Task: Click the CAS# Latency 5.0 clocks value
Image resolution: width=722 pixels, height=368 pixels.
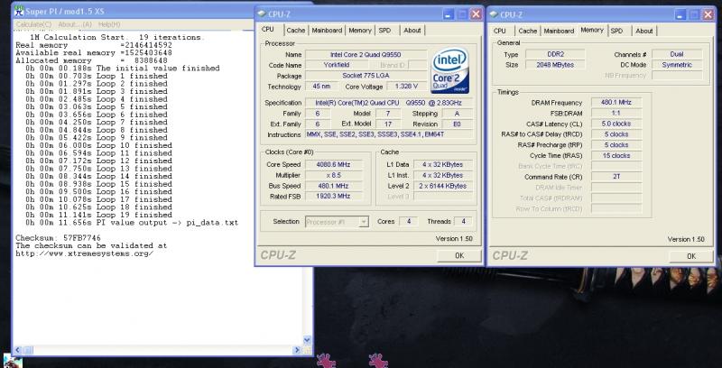Action: [x=616, y=124]
